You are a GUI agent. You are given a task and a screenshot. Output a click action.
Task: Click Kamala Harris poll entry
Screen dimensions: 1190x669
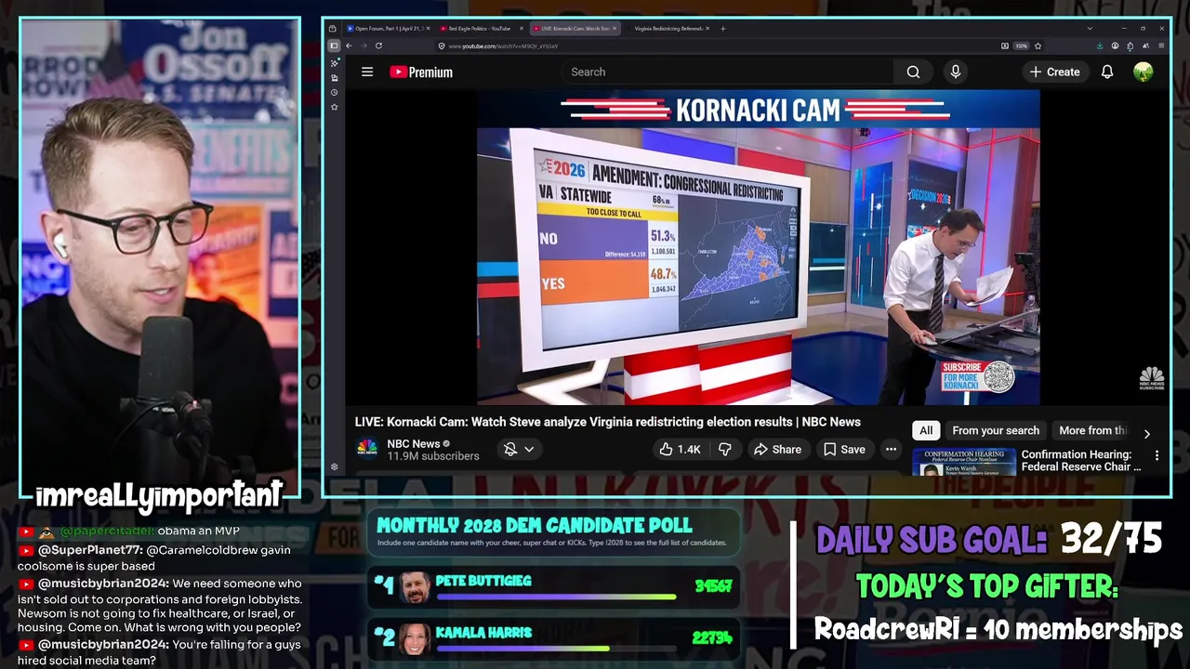pyautogui.click(x=554, y=638)
